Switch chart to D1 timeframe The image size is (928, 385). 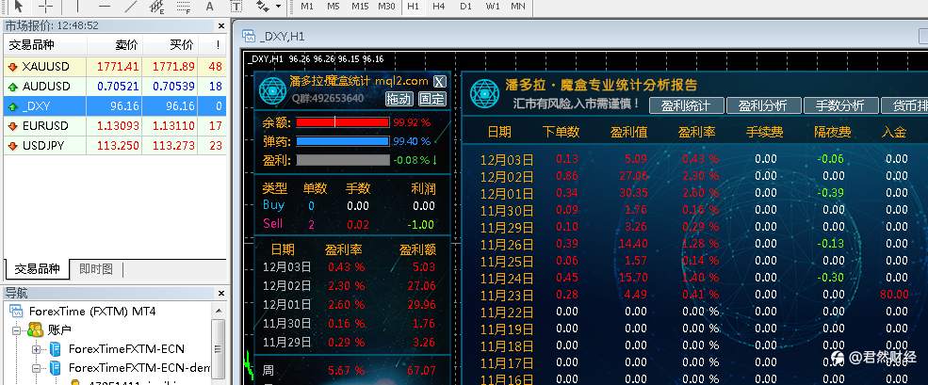[465, 6]
